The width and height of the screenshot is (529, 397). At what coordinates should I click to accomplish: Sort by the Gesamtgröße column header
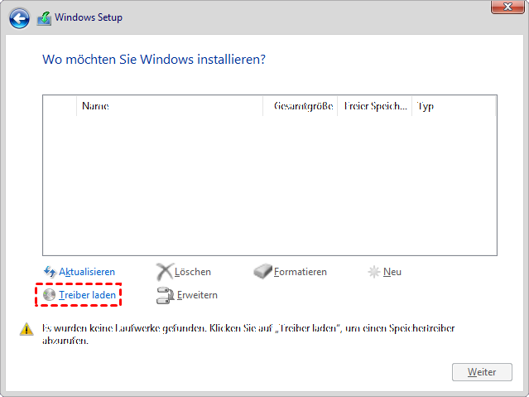tap(301, 106)
